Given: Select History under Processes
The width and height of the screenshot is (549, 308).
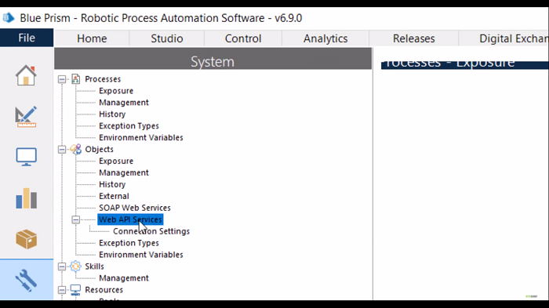Looking at the screenshot, I should tap(112, 114).
